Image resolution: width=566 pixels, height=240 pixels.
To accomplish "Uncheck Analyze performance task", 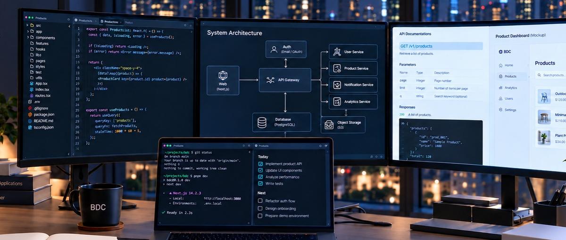I will point(260,177).
